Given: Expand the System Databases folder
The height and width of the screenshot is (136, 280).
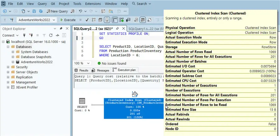Looking at the screenshot, I should (13, 52).
